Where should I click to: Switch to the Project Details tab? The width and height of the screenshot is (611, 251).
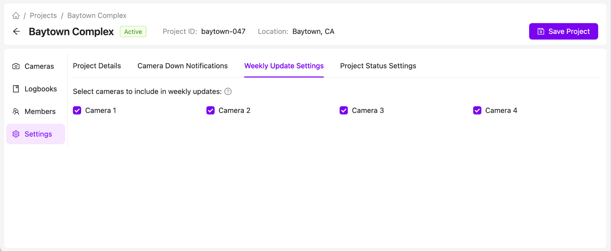pos(97,66)
